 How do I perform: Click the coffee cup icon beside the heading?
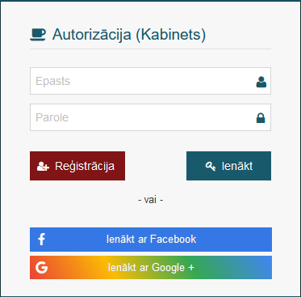(x=38, y=35)
